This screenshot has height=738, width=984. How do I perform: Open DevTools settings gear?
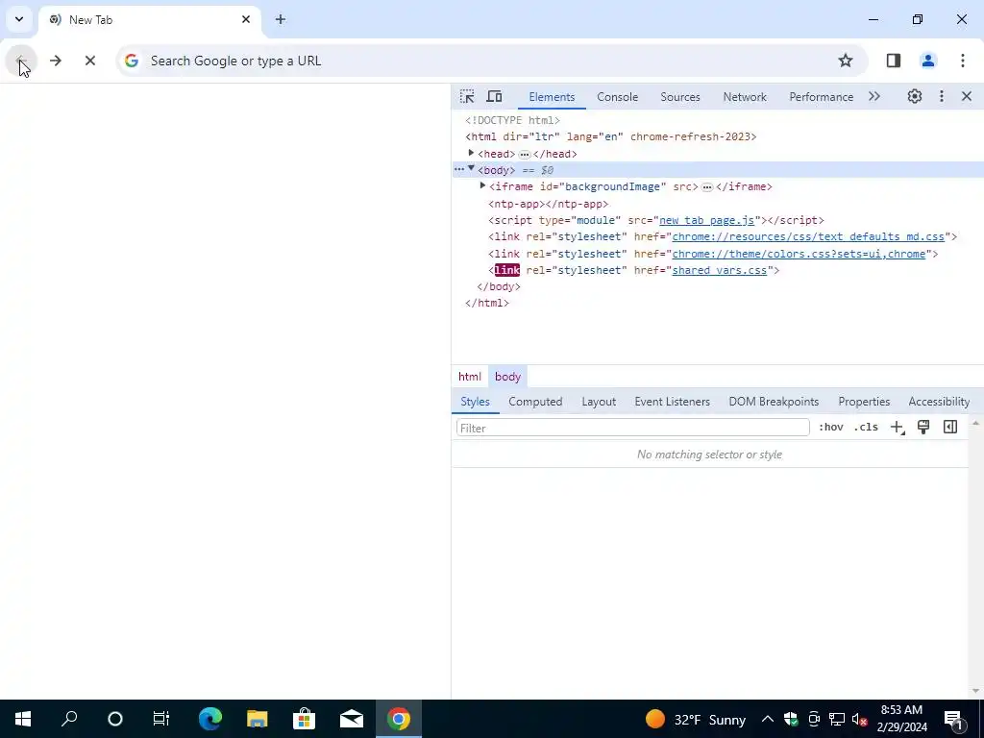tap(915, 97)
